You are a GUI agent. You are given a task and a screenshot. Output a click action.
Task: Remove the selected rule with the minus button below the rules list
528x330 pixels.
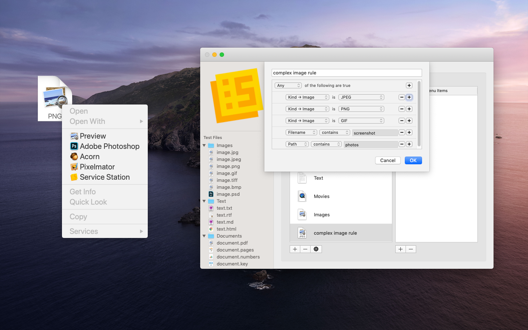point(305,249)
